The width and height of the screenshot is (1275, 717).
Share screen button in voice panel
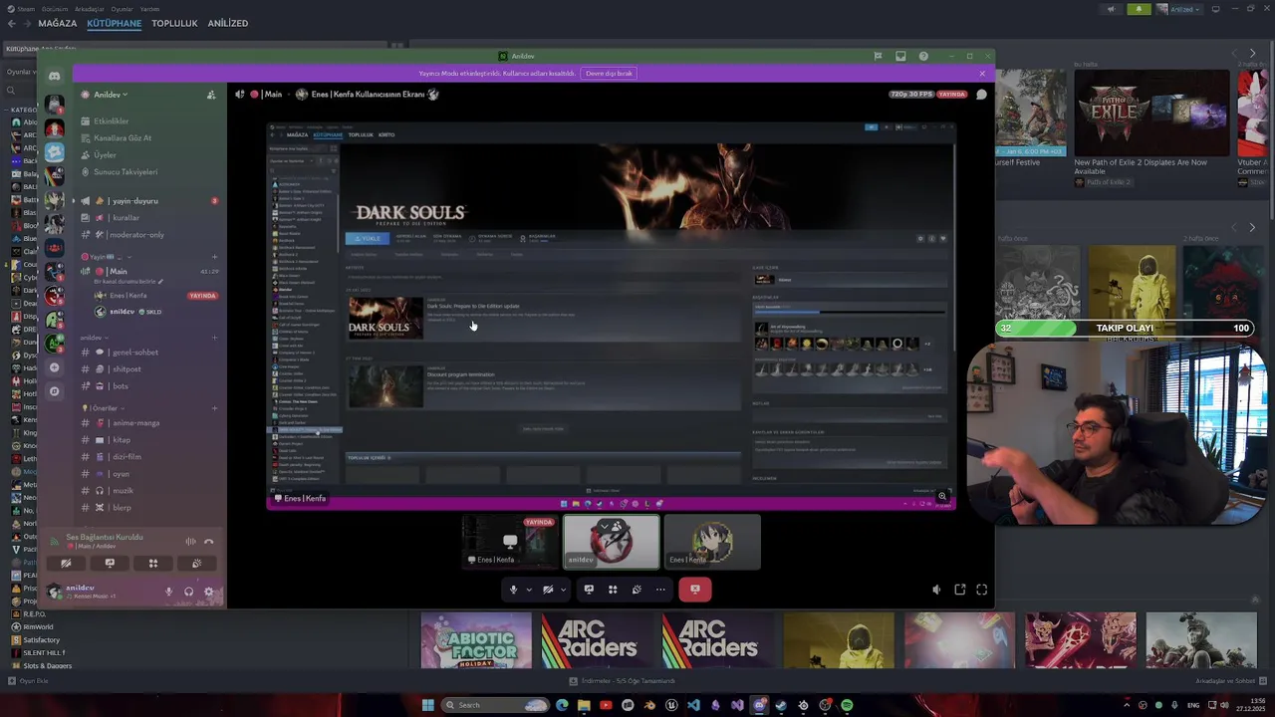coord(110,564)
